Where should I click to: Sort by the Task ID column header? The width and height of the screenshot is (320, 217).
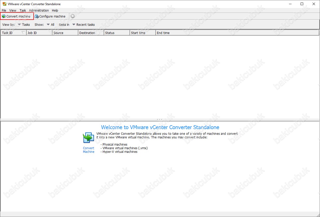coord(13,33)
